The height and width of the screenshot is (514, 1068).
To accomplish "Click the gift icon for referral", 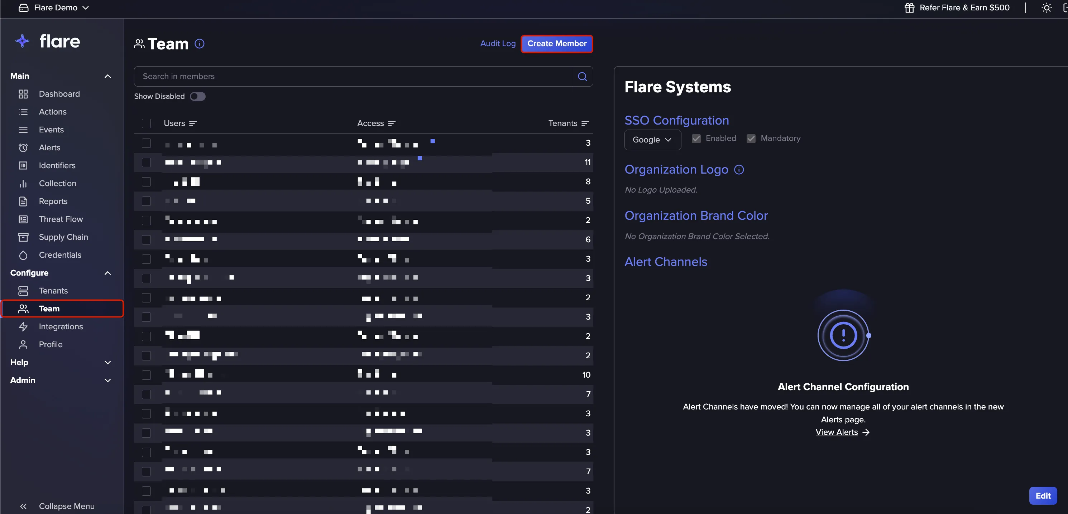I will click(x=909, y=8).
